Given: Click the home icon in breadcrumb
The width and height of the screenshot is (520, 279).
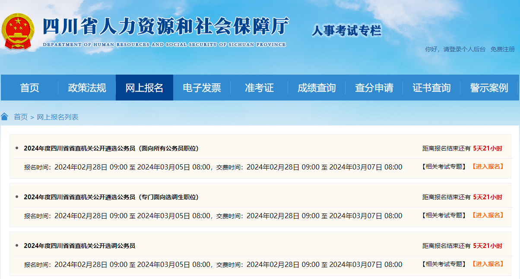Looking at the screenshot, I should [x=5, y=116].
